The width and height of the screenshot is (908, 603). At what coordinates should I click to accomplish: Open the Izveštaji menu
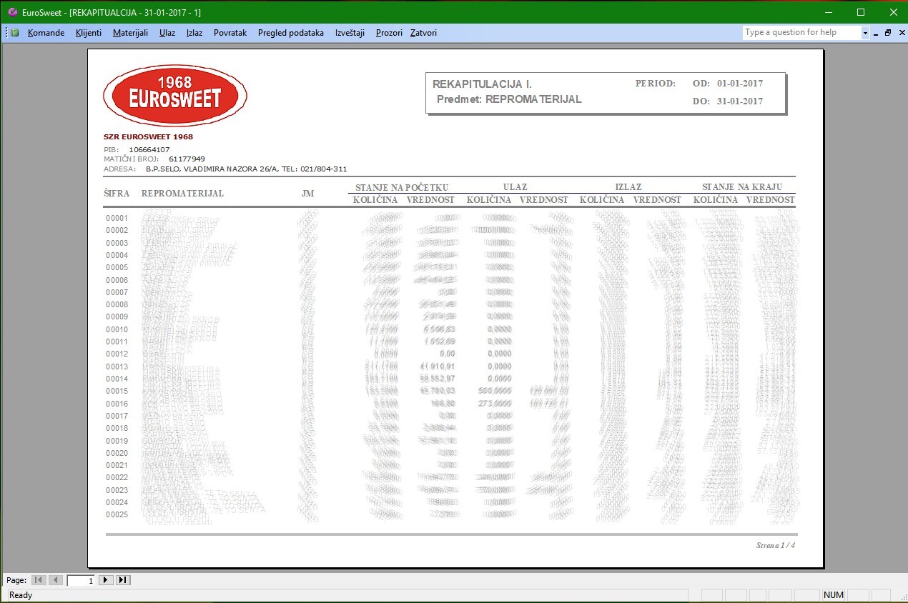click(350, 33)
